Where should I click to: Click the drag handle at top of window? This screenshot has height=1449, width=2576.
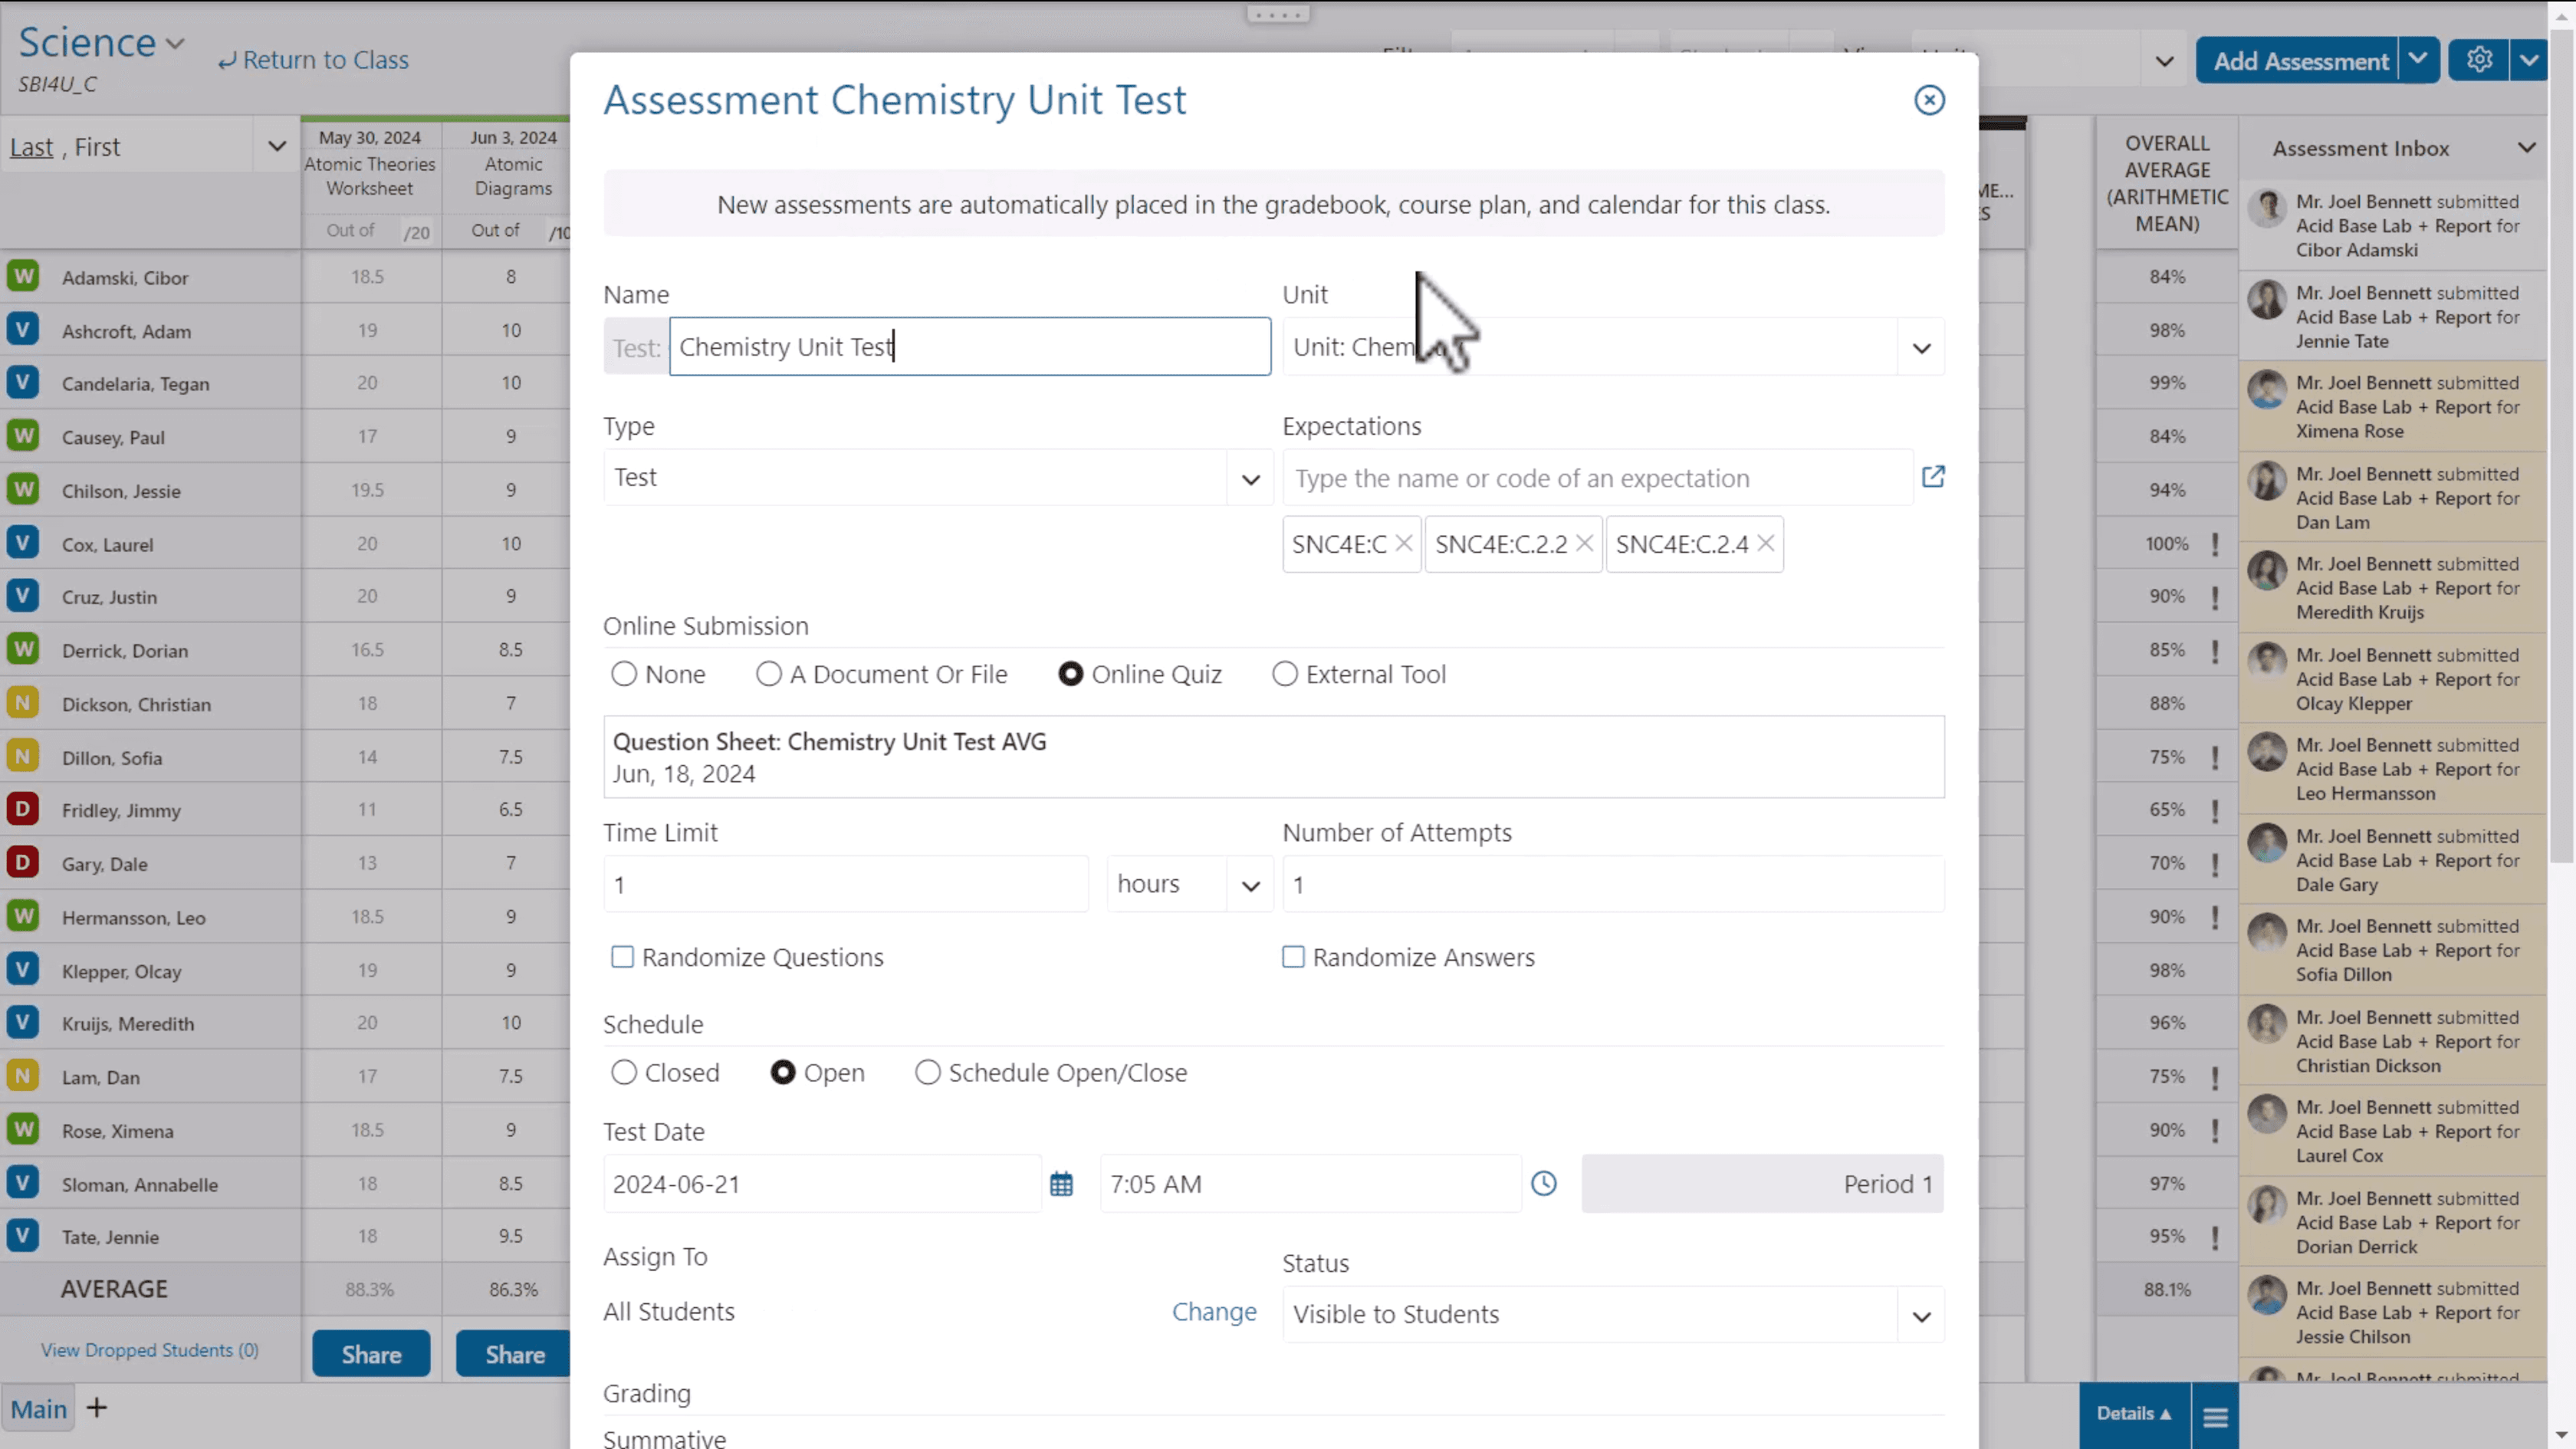coord(1278,14)
